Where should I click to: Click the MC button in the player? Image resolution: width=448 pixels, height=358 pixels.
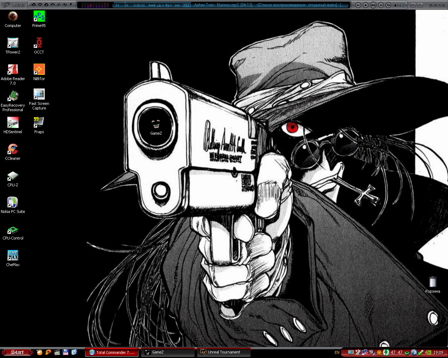point(413,5)
